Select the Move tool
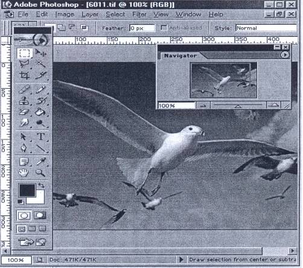The image size is (303, 268). pos(41,53)
